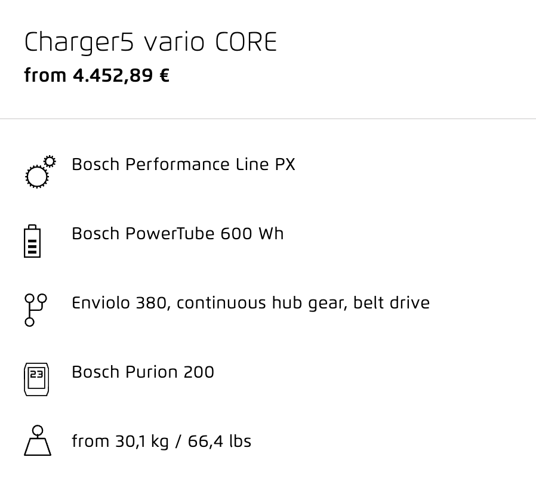Click the 66,4 lbs weight value
The height and width of the screenshot is (494, 536).
pos(220,441)
